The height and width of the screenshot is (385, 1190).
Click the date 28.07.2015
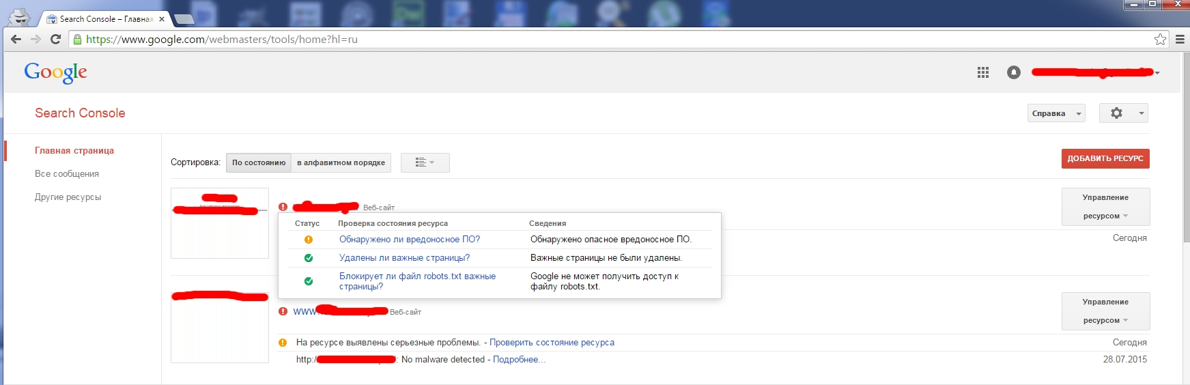(x=1125, y=360)
